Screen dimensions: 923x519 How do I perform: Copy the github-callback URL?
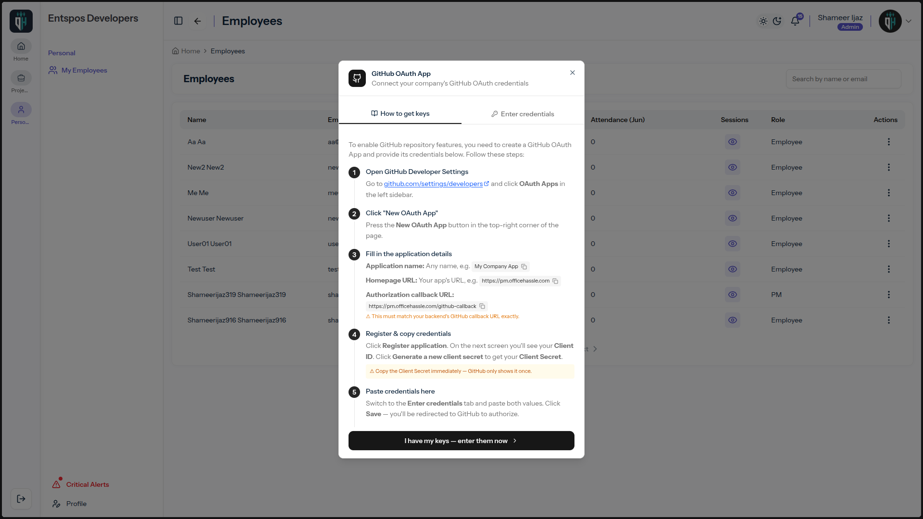pos(482,306)
